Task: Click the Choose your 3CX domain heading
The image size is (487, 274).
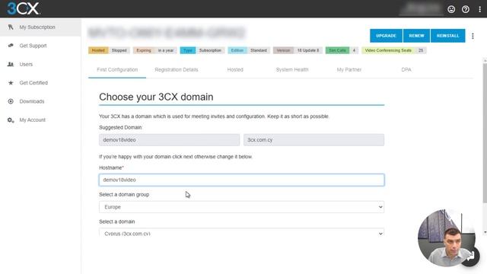Action: tap(156, 97)
